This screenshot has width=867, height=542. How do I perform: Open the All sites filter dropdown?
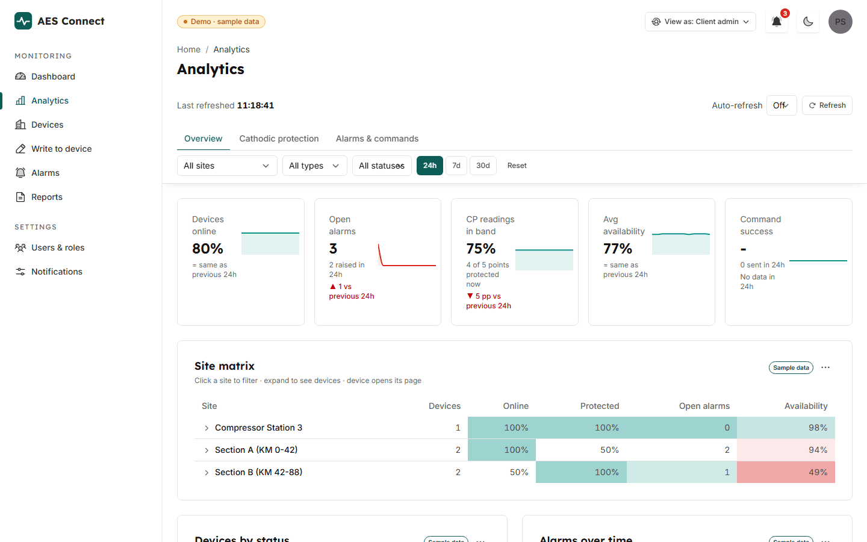point(227,166)
